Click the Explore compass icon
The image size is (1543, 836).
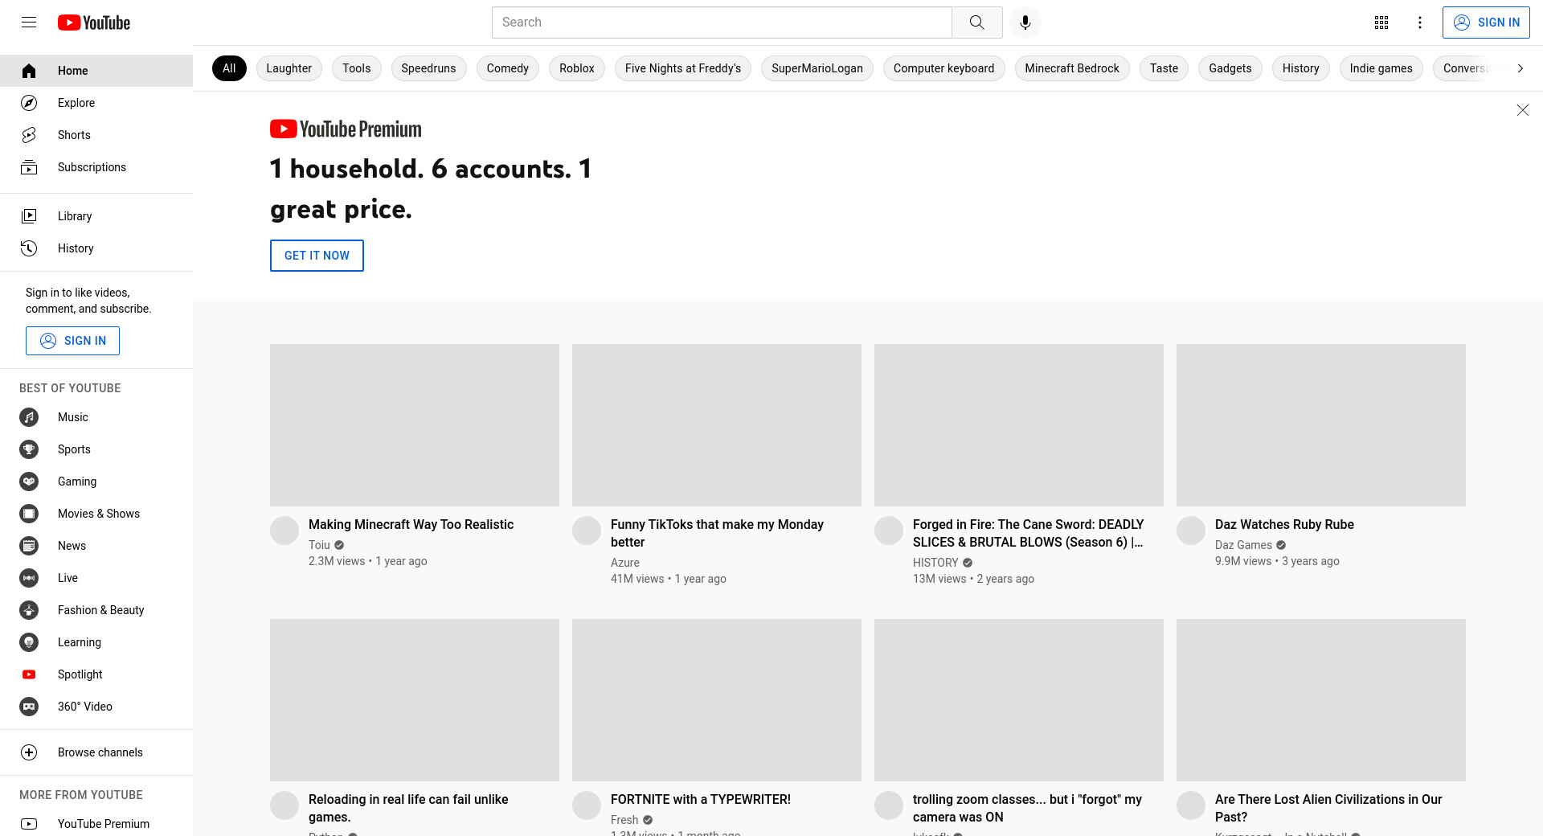[29, 103]
